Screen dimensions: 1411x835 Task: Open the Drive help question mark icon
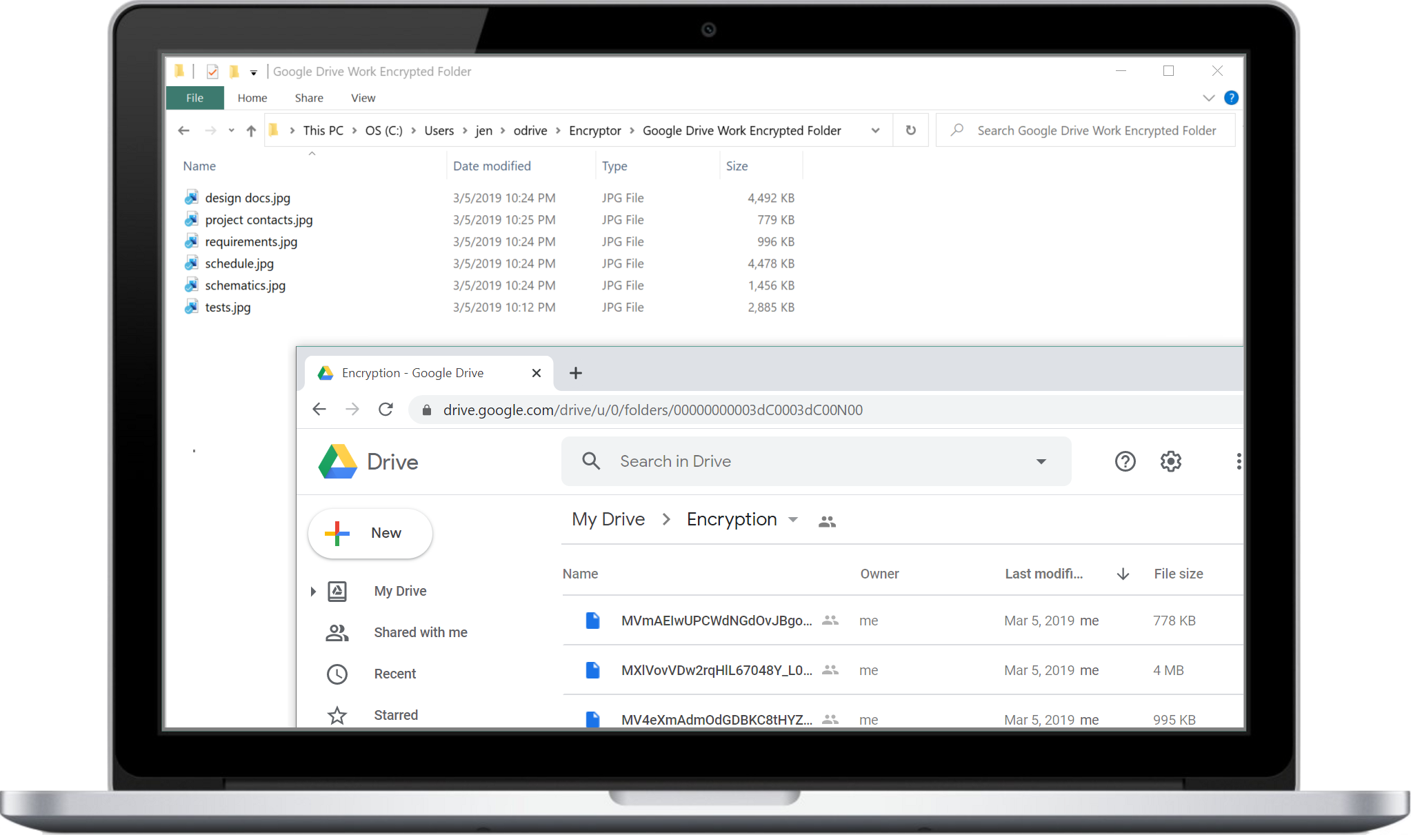[1125, 461]
